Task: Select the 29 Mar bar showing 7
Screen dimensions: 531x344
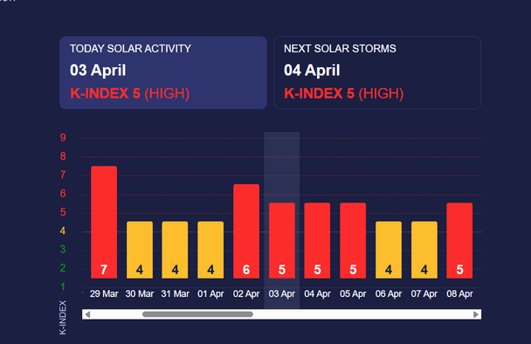Action: [104, 222]
